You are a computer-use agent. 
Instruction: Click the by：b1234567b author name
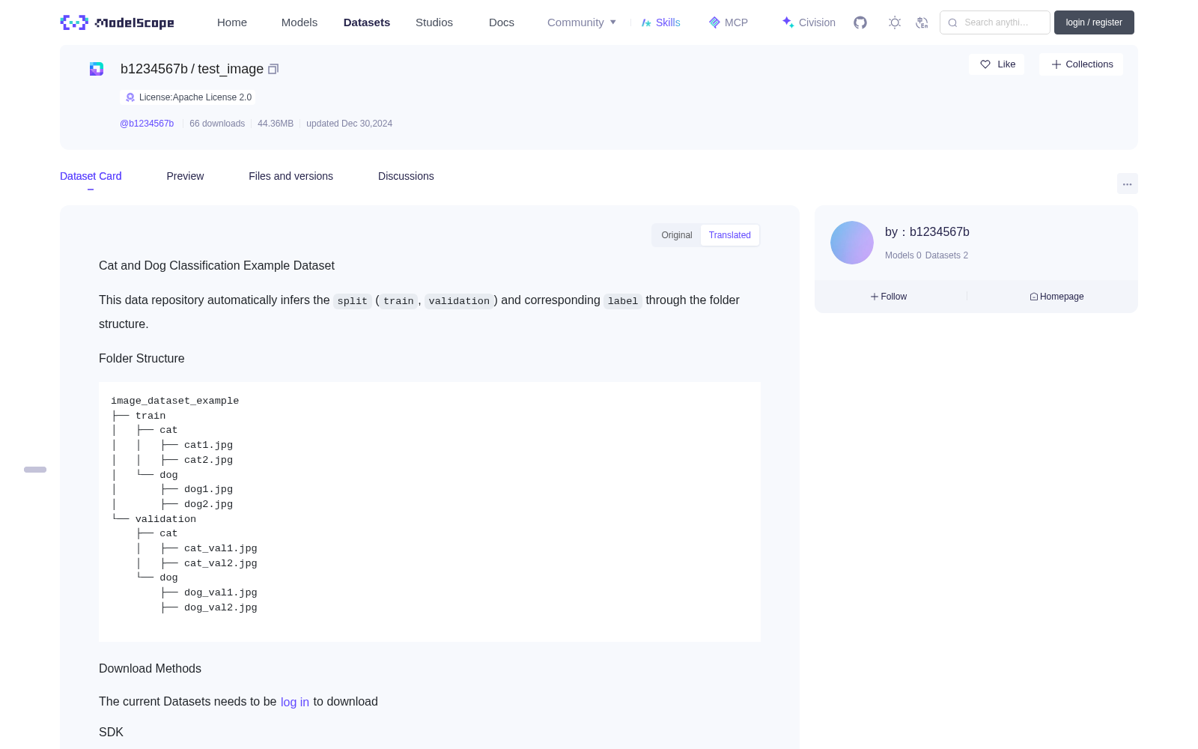(927, 232)
